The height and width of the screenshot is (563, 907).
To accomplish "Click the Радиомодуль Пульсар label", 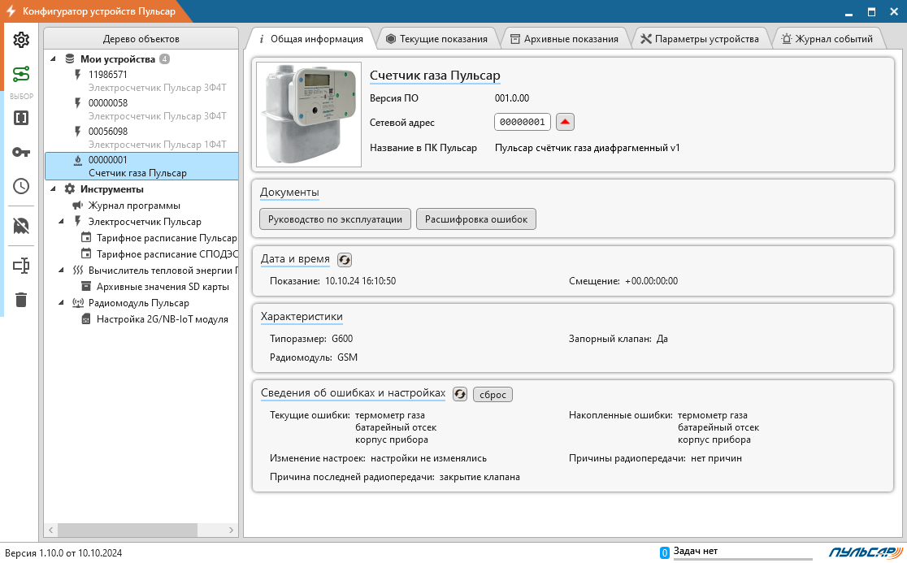I will tap(139, 303).
